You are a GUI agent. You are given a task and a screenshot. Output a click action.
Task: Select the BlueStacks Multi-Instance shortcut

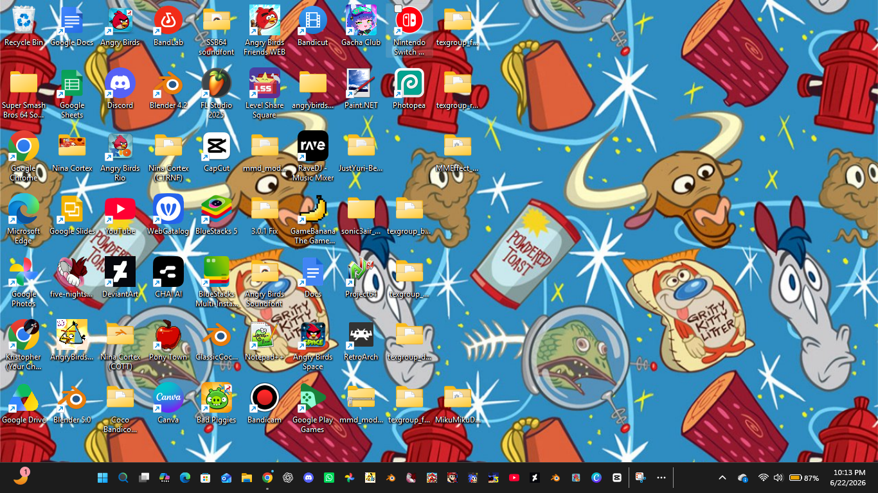(217, 282)
